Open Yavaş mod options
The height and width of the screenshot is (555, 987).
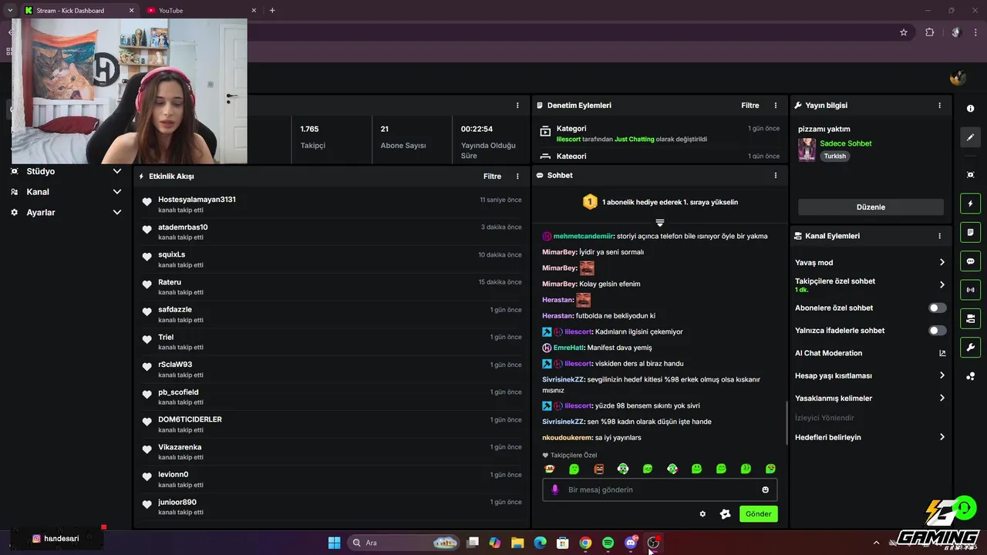[870, 263]
